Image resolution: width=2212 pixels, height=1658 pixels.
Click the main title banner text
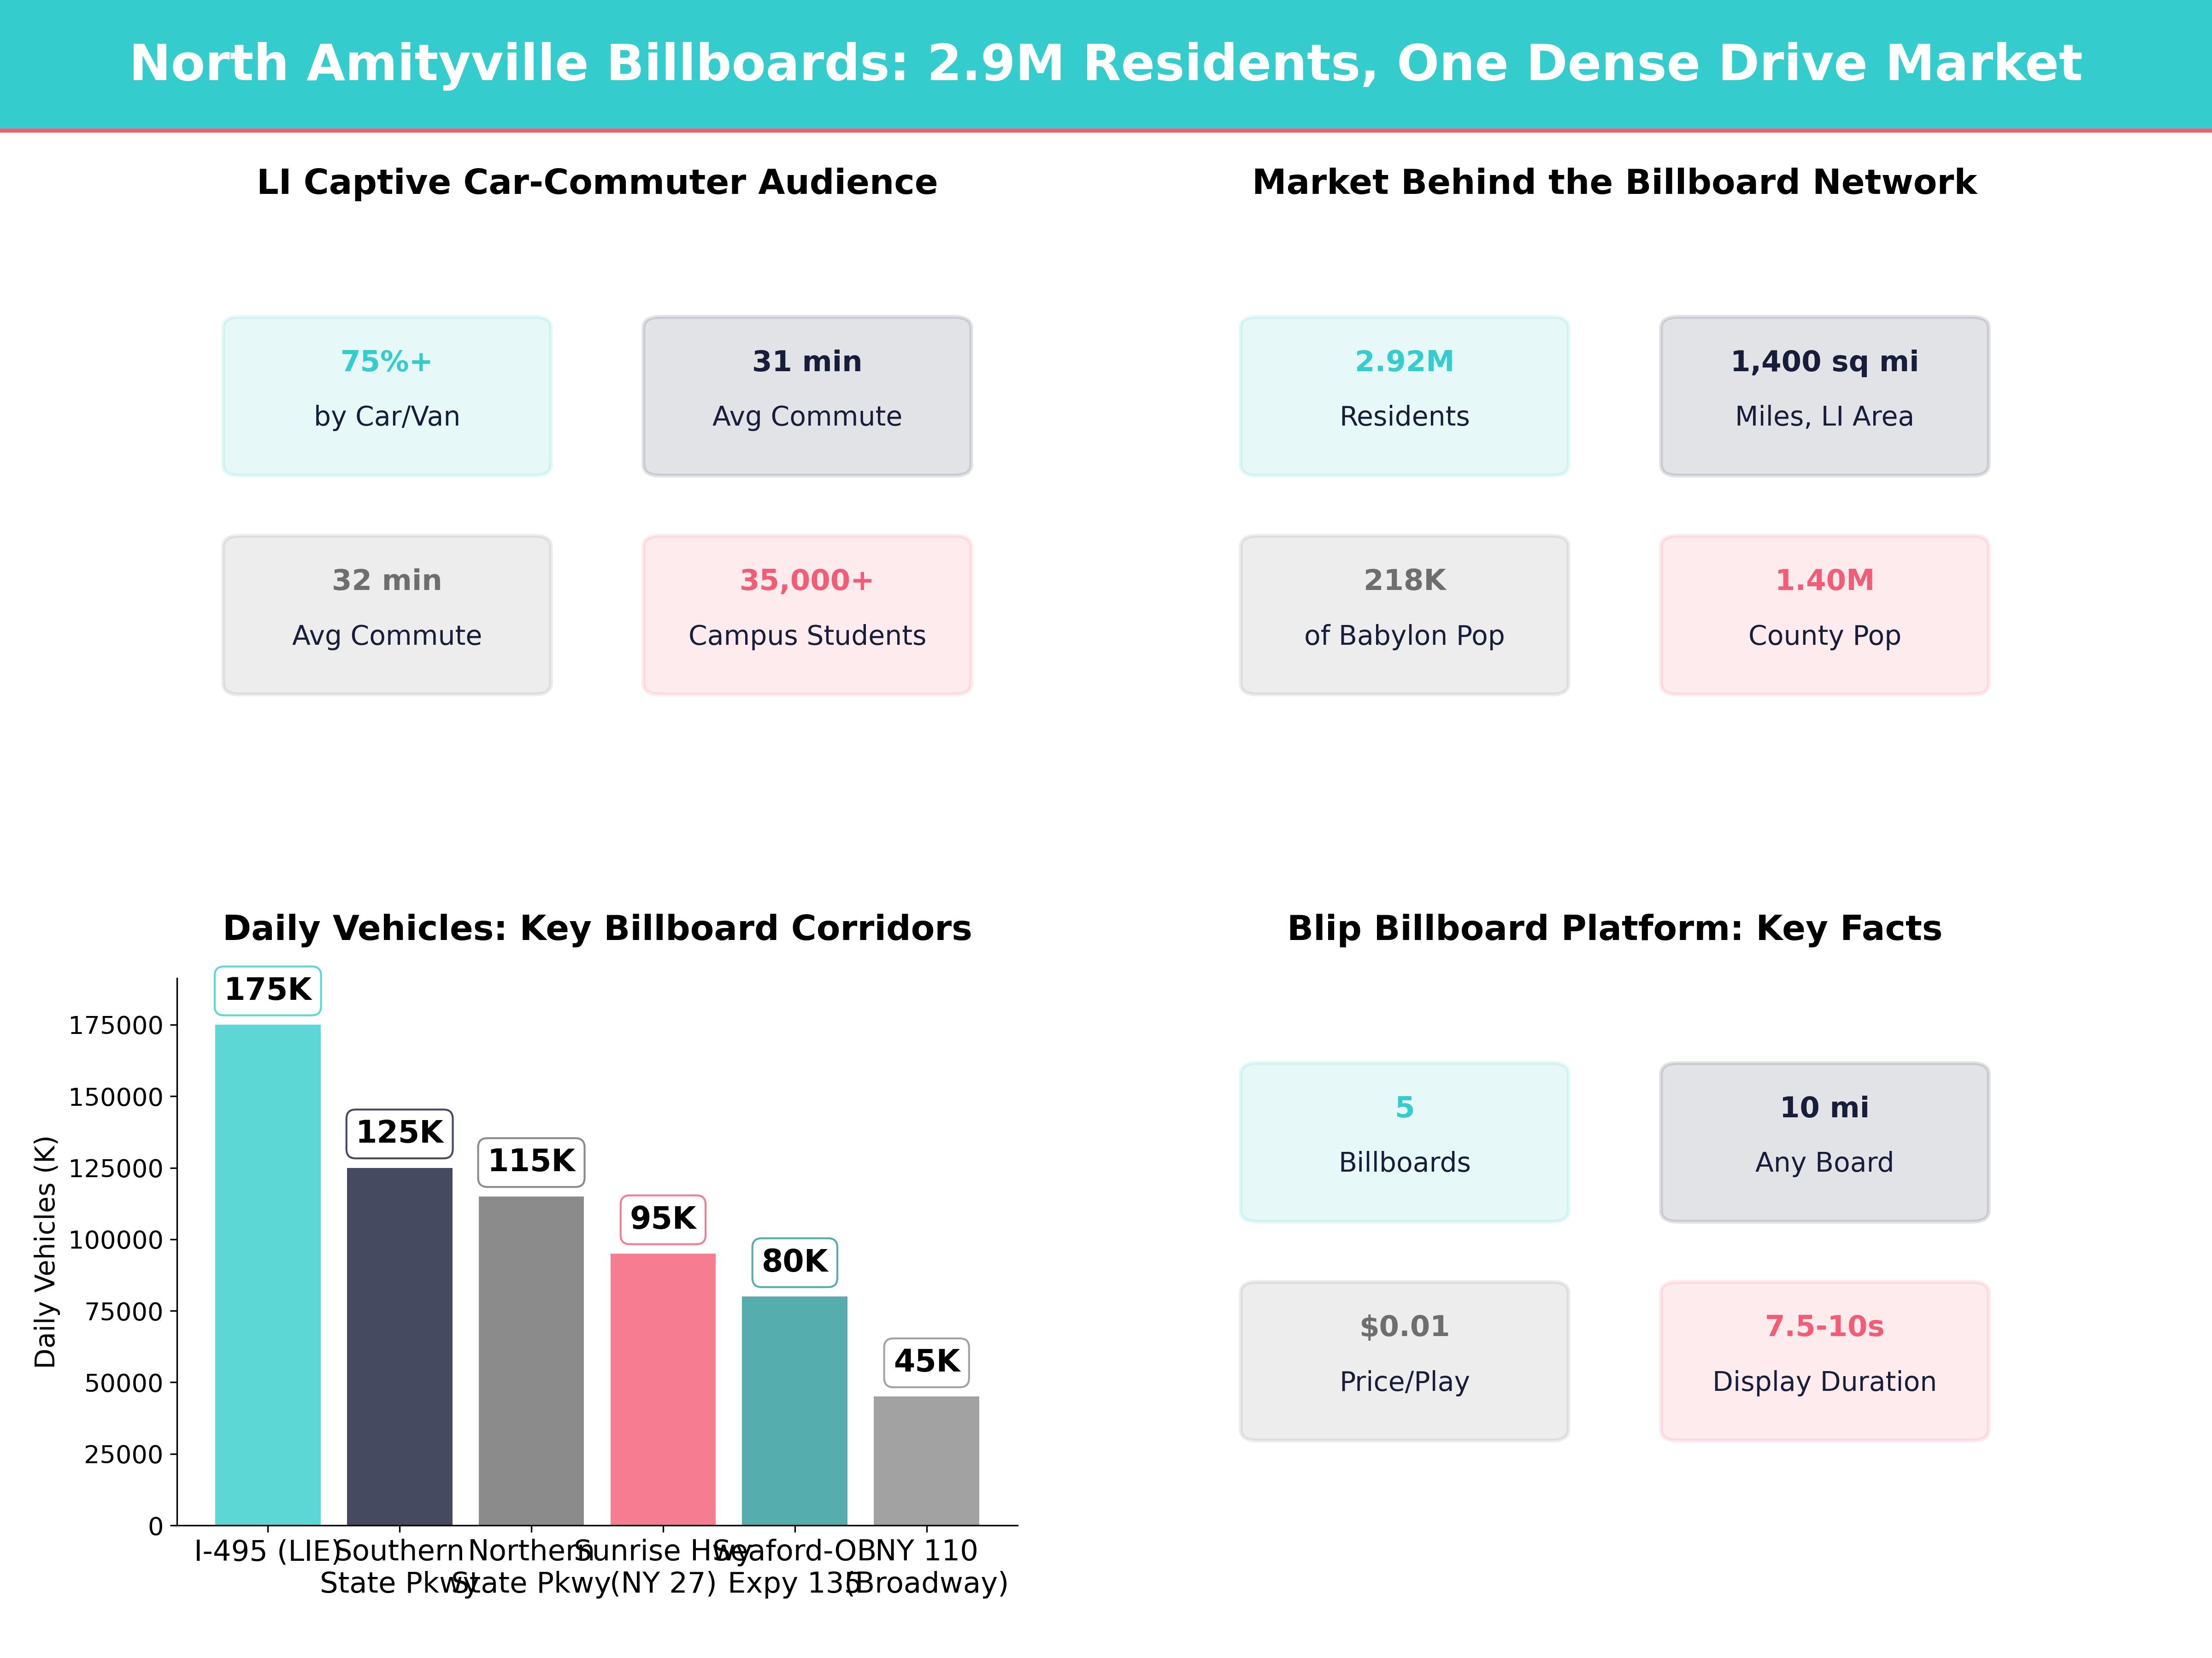click(1105, 64)
